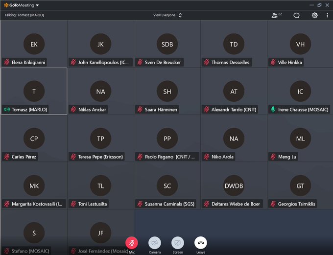Select the SC avatar tile
333x255 pixels.
pos(167,185)
